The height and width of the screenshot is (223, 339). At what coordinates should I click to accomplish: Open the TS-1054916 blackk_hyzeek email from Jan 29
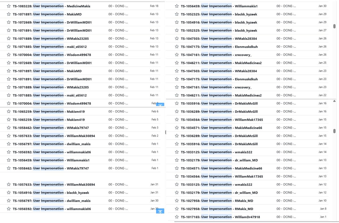[247, 22]
